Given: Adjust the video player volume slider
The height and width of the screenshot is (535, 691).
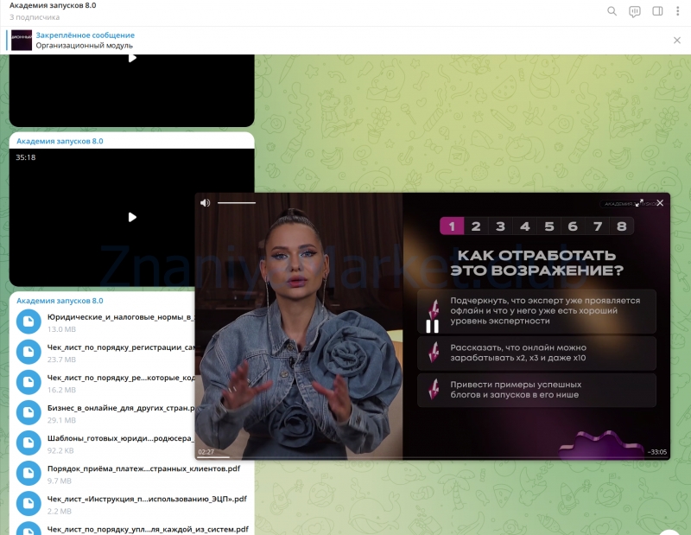Looking at the screenshot, I should click(236, 203).
